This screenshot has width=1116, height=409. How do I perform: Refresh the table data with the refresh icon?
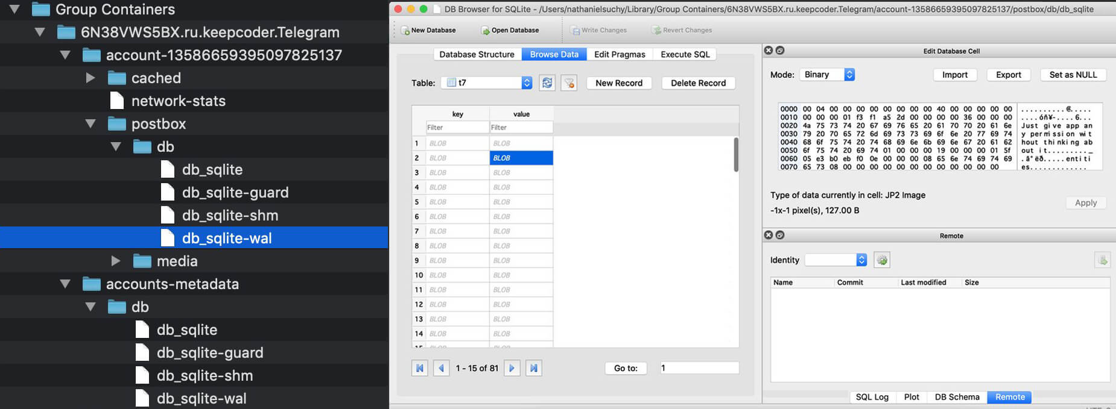547,83
